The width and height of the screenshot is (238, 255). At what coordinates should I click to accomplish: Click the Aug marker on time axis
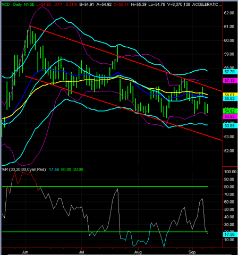click(x=138, y=252)
